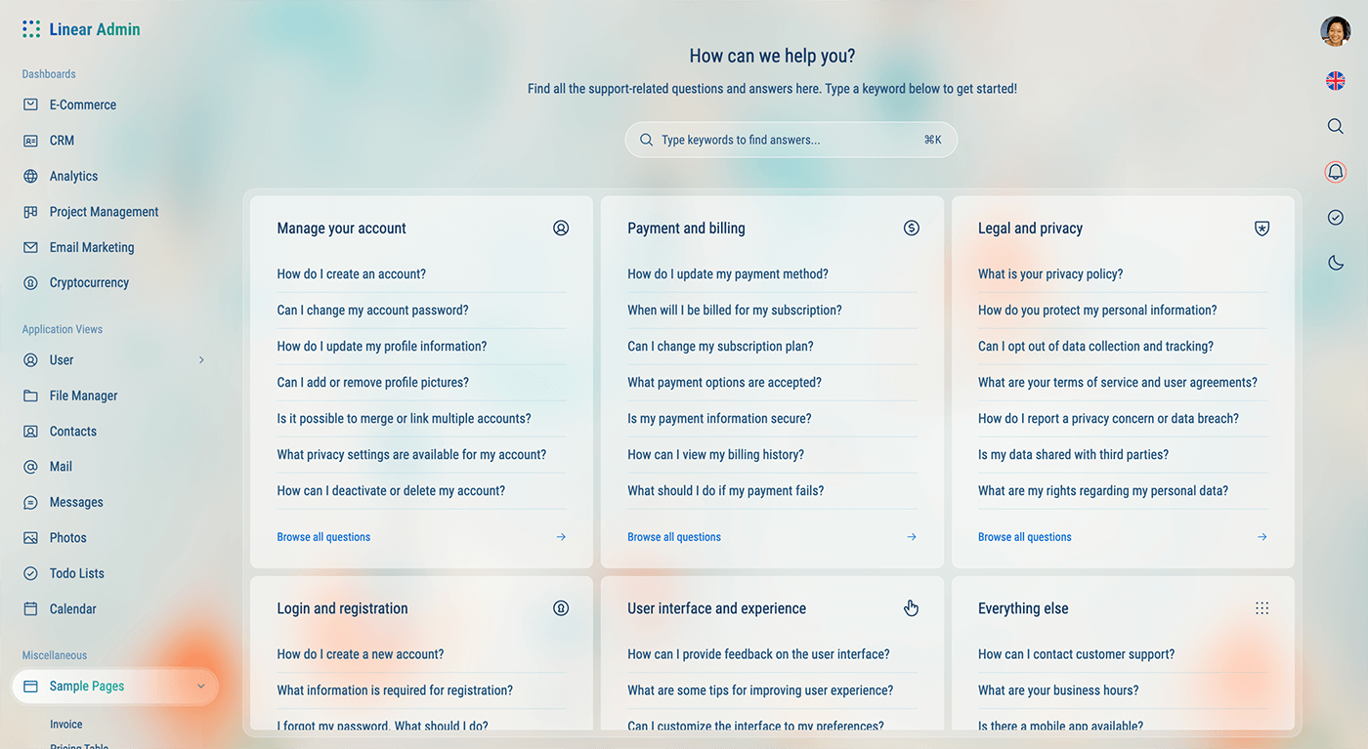Change language via the UK flag icon
This screenshot has width=1368, height=749.
[1336, 81]
